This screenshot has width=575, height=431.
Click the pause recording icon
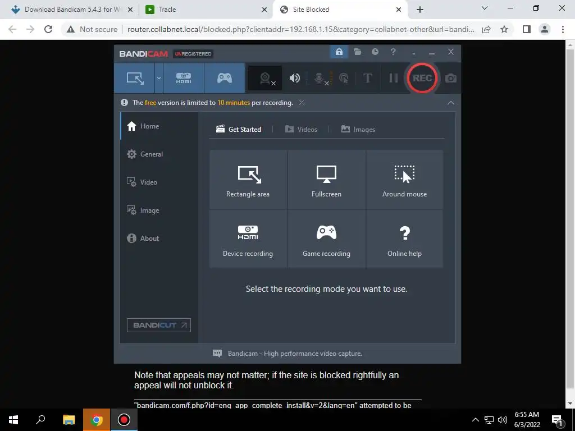click(x=393, y=78)
